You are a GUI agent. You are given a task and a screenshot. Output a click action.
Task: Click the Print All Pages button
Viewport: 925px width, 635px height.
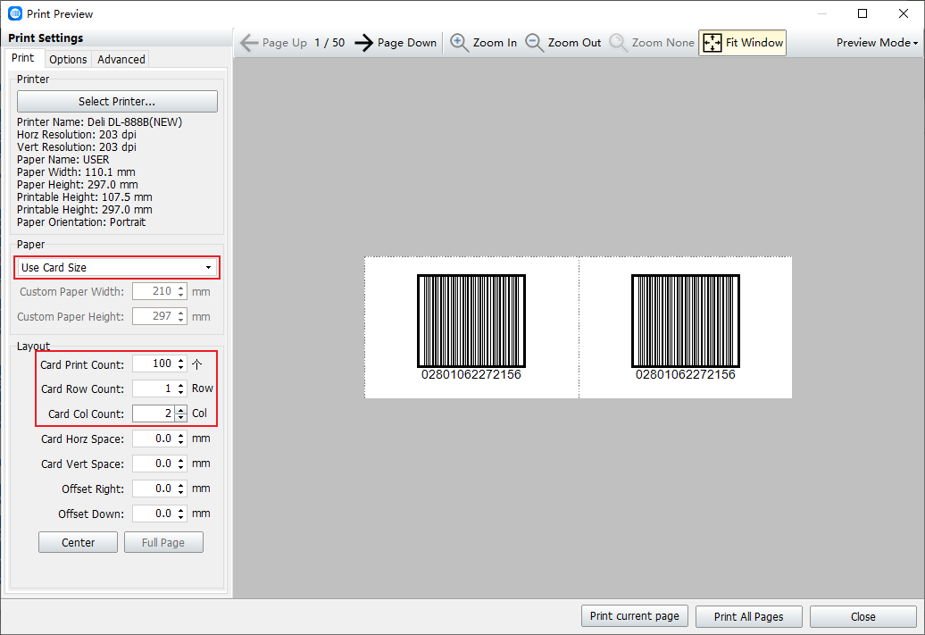point(748,617)
